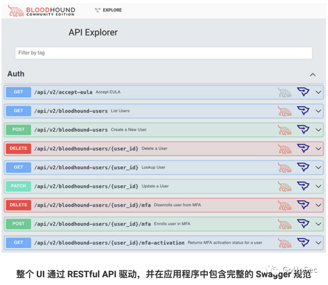The height and width of the screenshot is (285, 328).
Task: Click the GET button for Lookup User
Action: (18, 167)
